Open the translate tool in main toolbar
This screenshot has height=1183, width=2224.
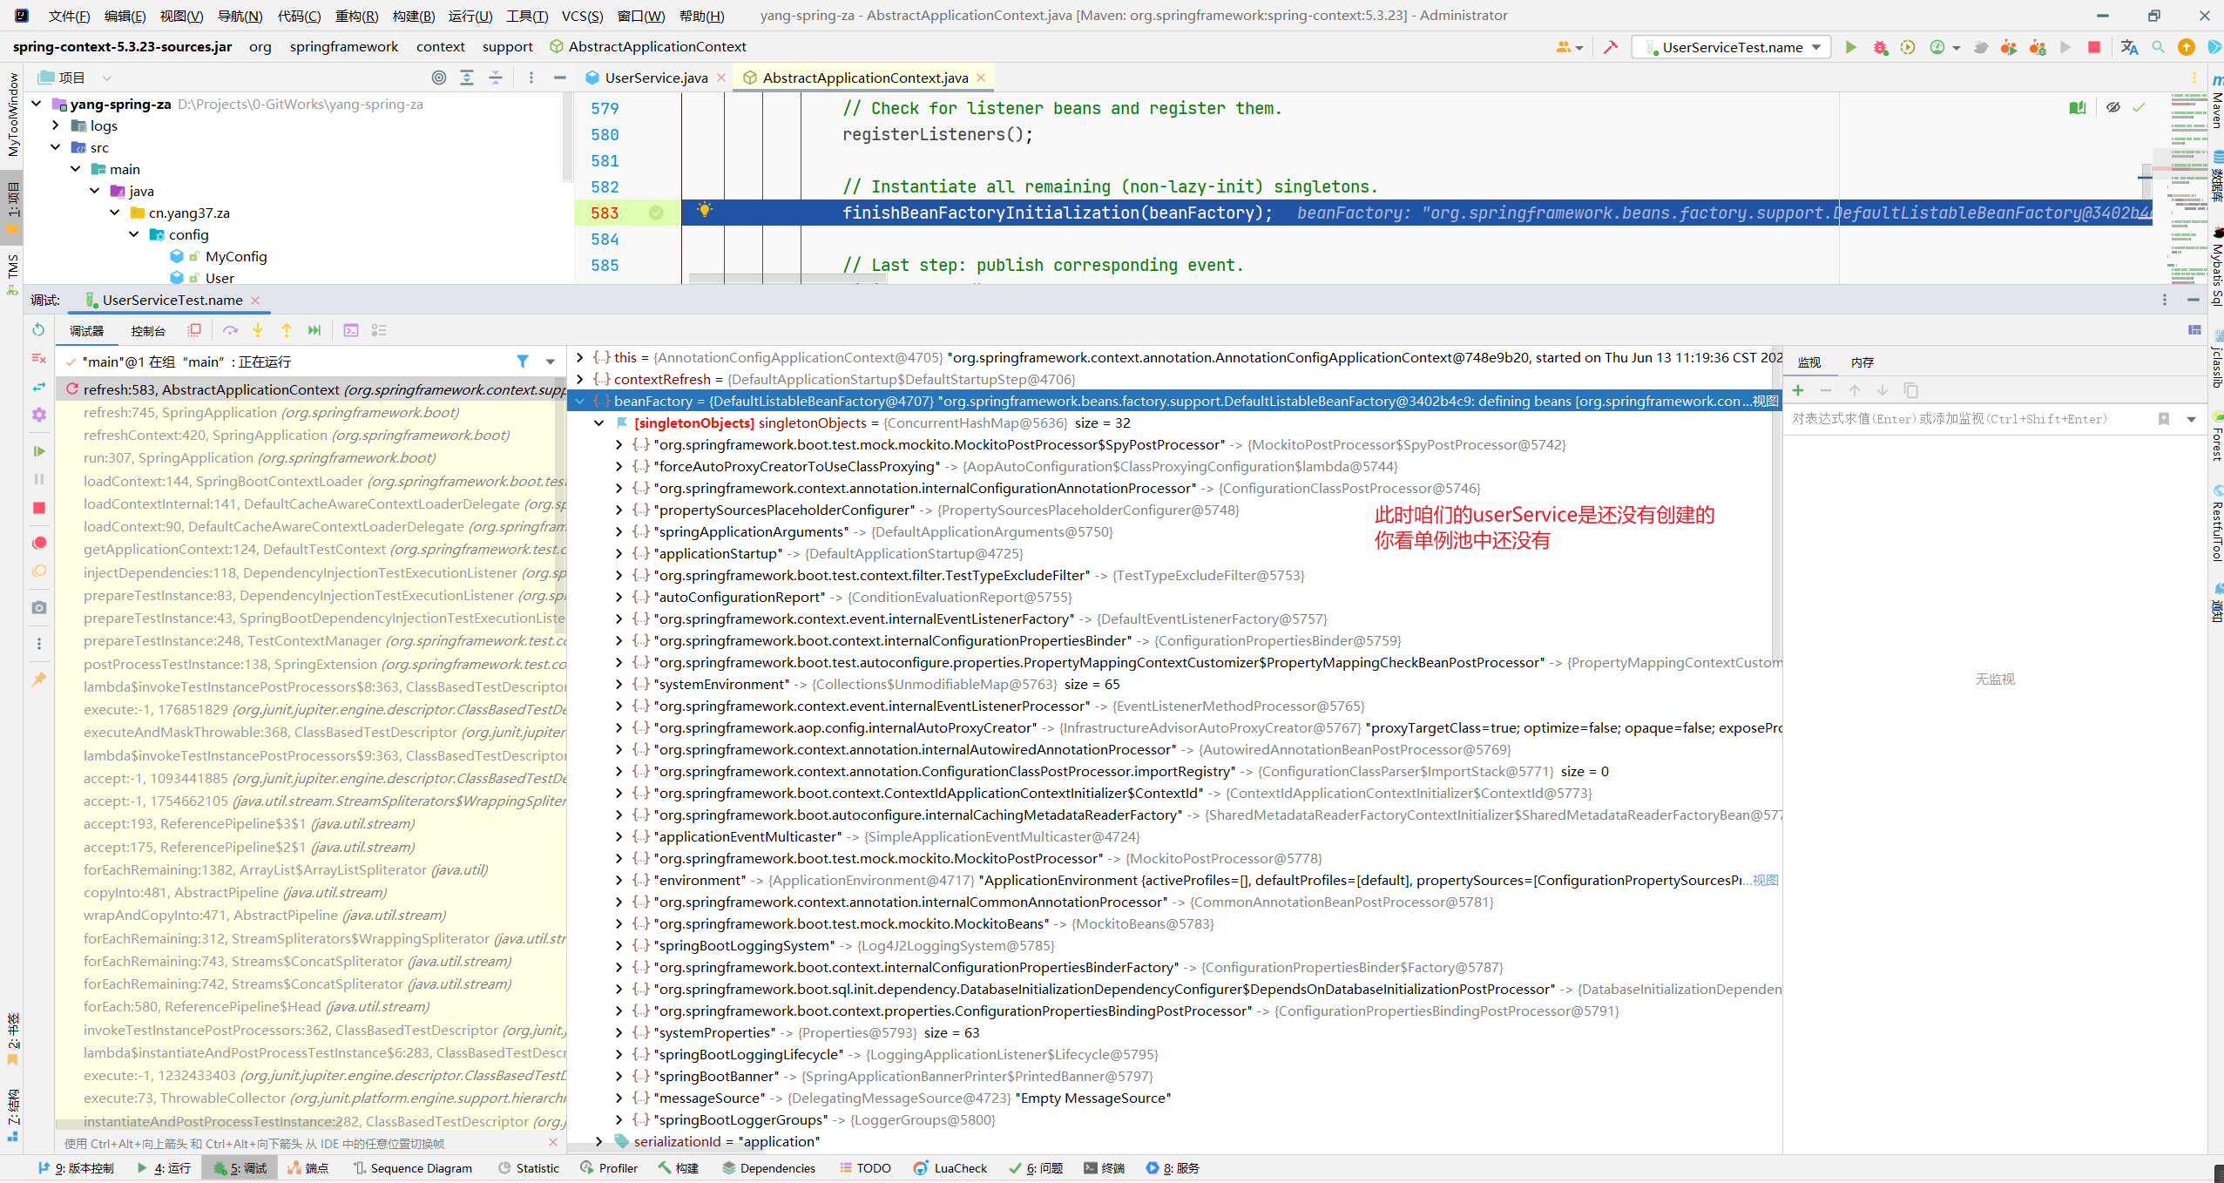2129,47
